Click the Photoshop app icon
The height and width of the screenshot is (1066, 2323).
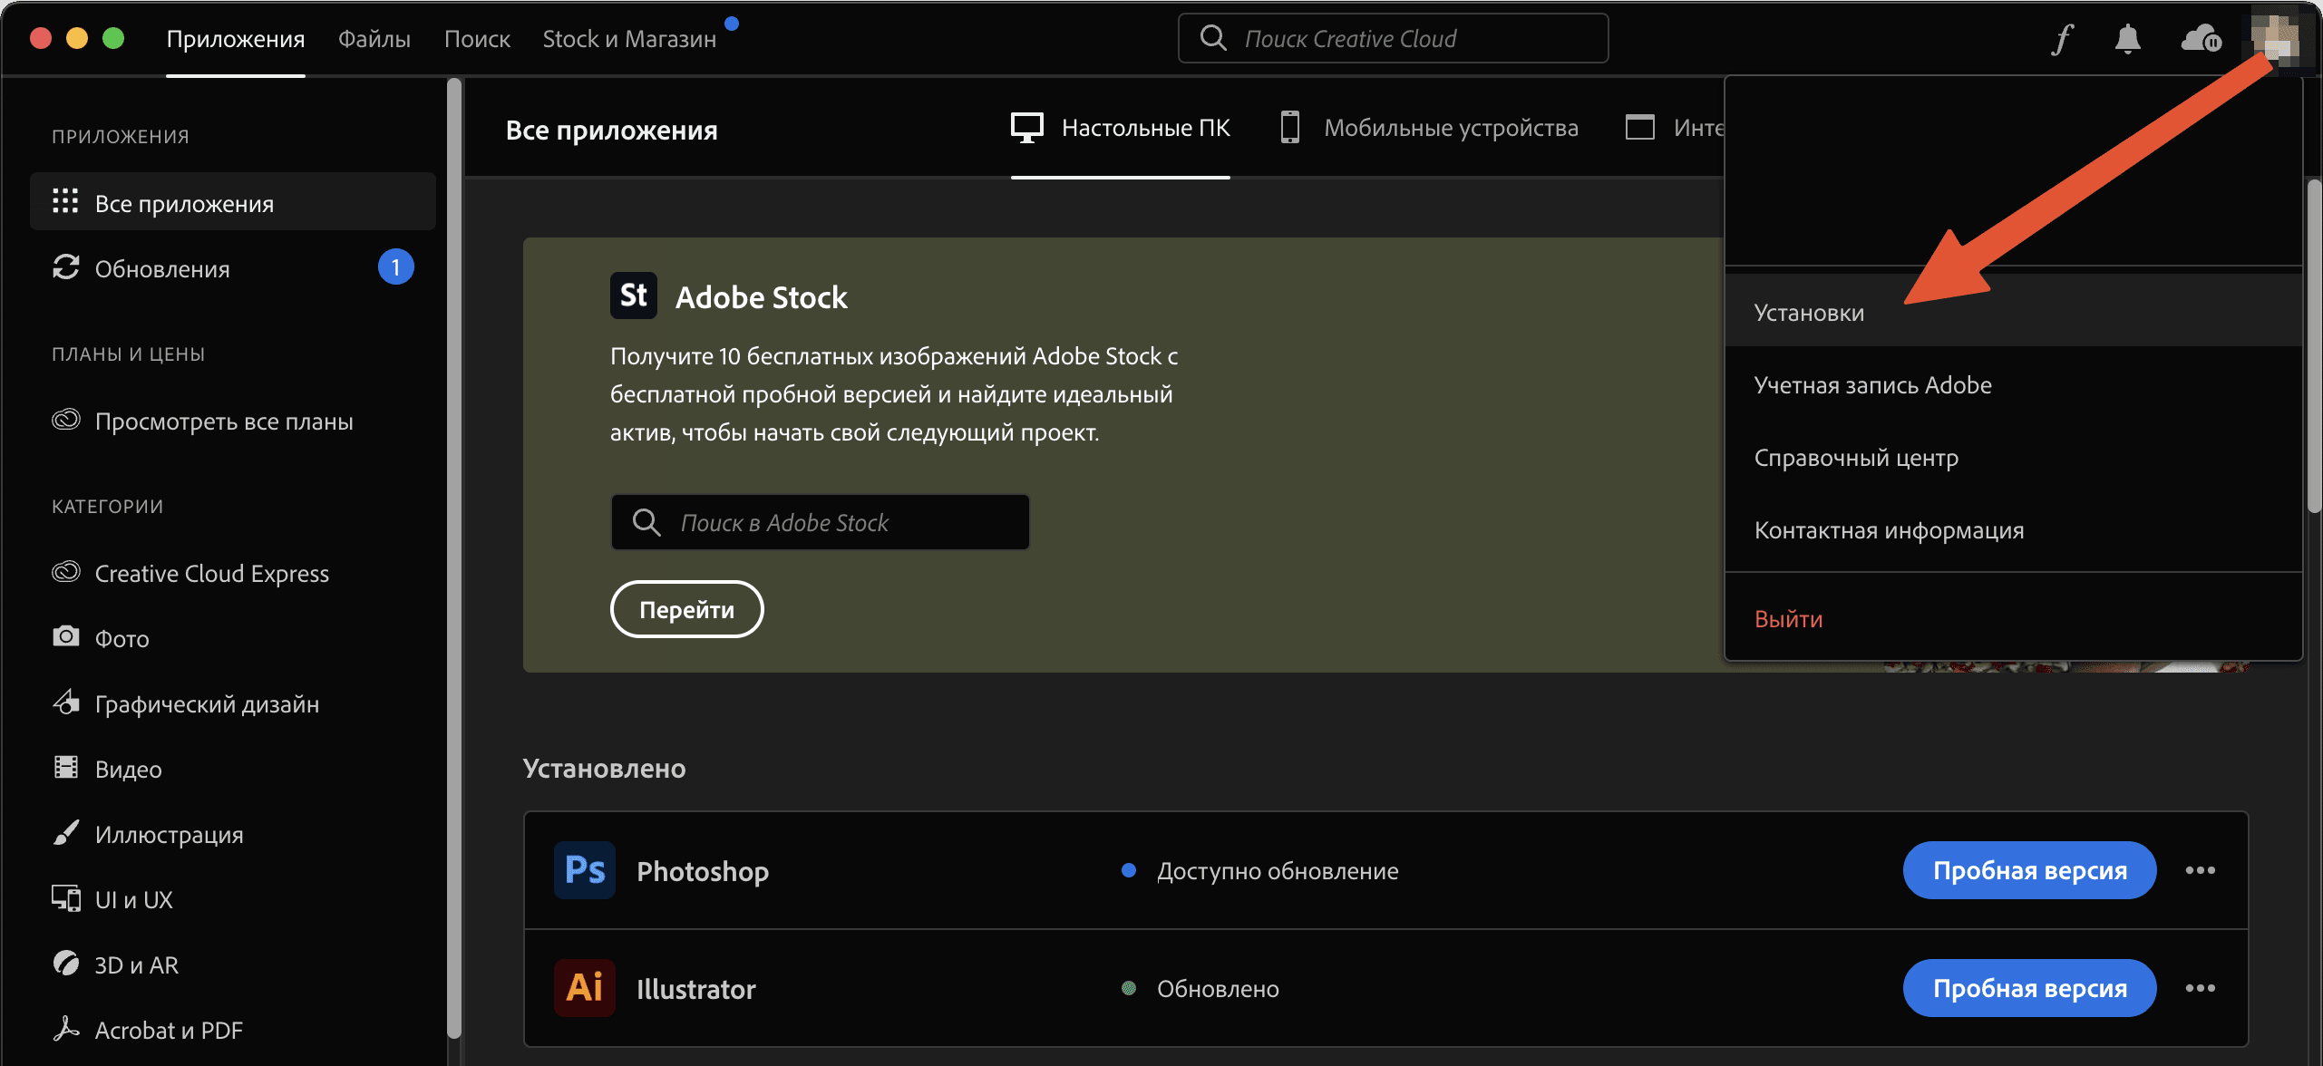(585, 870)
